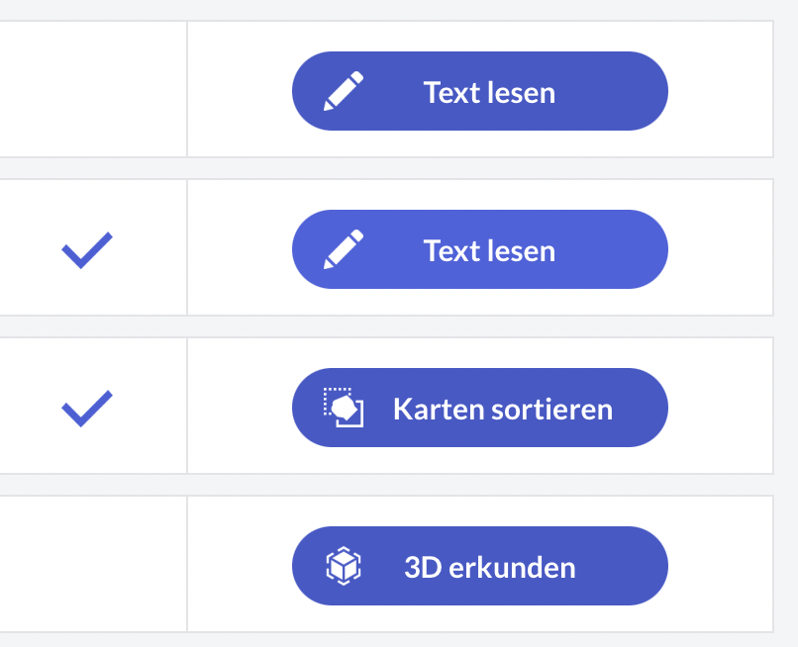The image size is (798, 647).
Task: Click the "Karten sortieren" text label
Action: (502, 409)
